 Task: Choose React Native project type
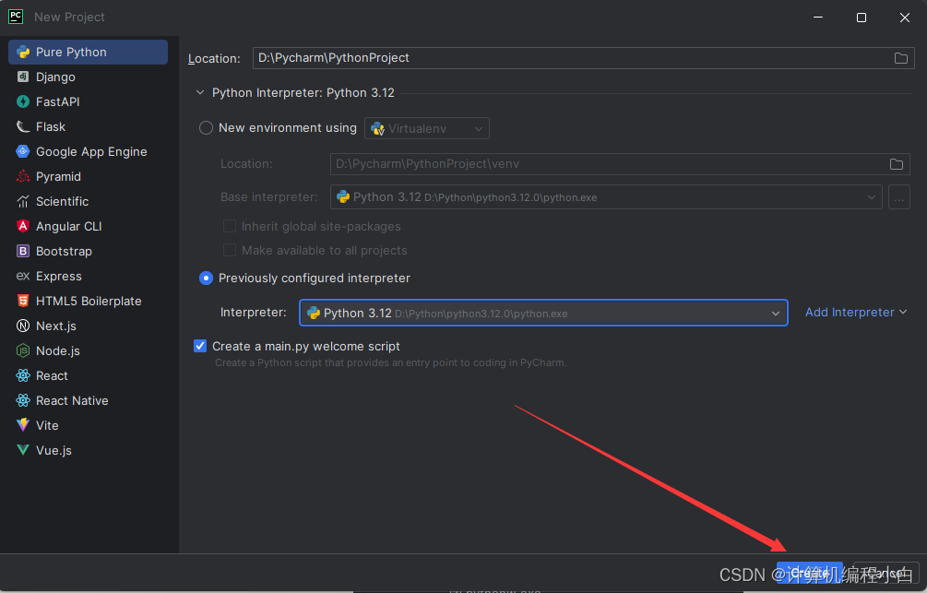click(88, 400)
